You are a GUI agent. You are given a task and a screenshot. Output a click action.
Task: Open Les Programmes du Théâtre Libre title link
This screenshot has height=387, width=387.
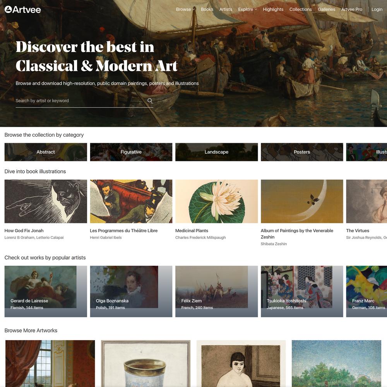[124, 231]
